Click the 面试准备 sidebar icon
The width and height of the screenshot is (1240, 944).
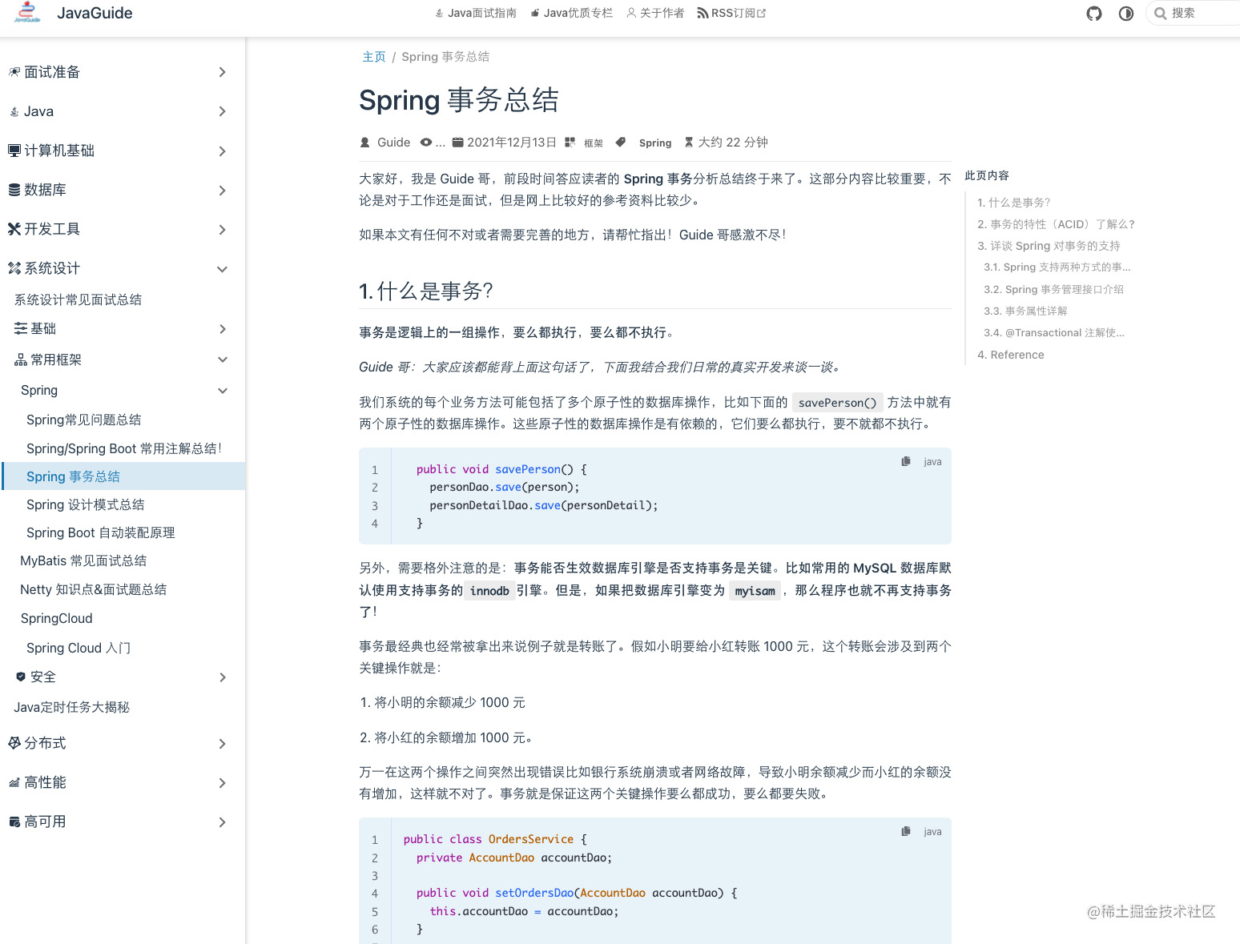click(x=14, y=72)
